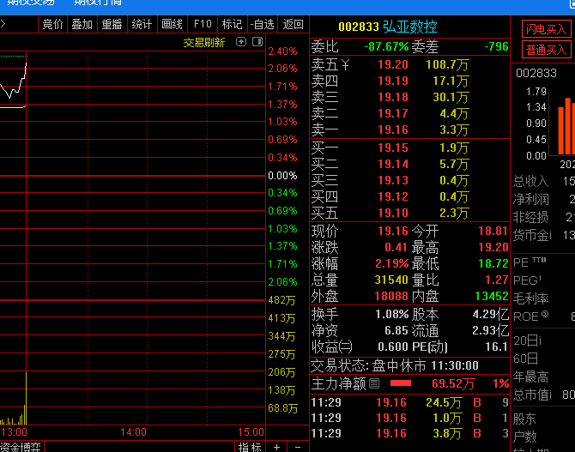Image resolution: width=575 pixels, height=452 pixels.
Task: Click the plus button beside 指标
Action: (x=277, y=447)
